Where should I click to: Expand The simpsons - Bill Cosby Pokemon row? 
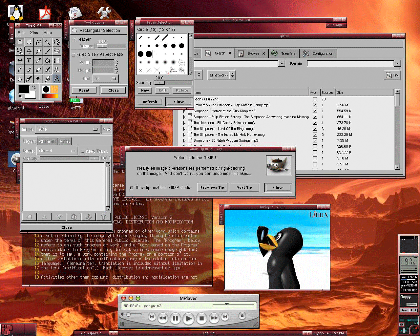pos(184,123)
